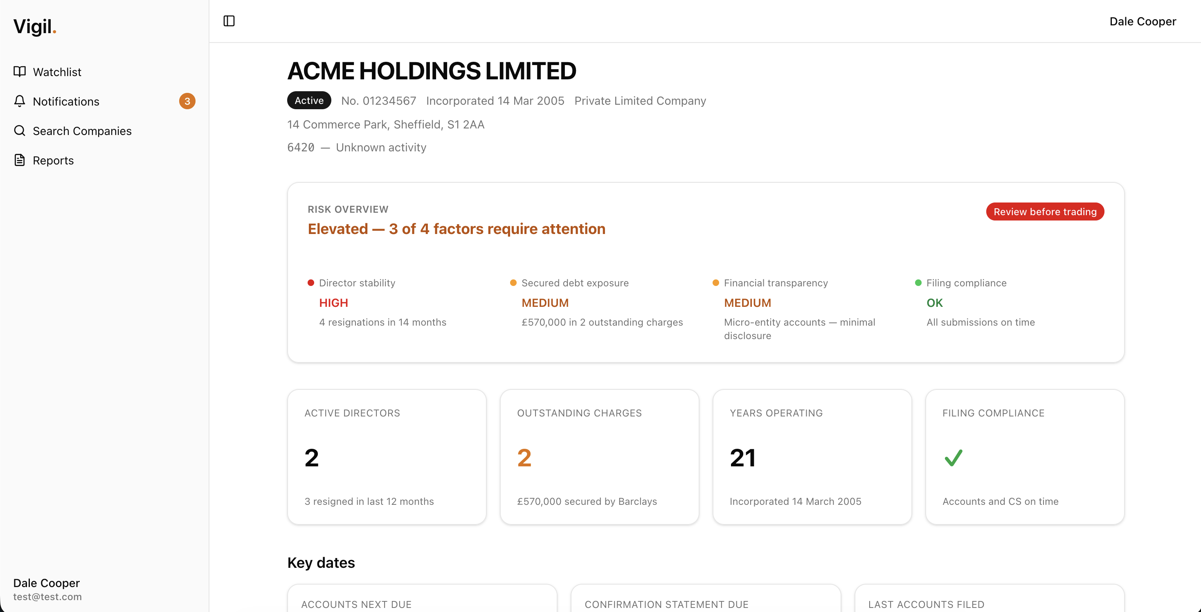
Task: Click the red Director stability dot
Action: (311, 282)
